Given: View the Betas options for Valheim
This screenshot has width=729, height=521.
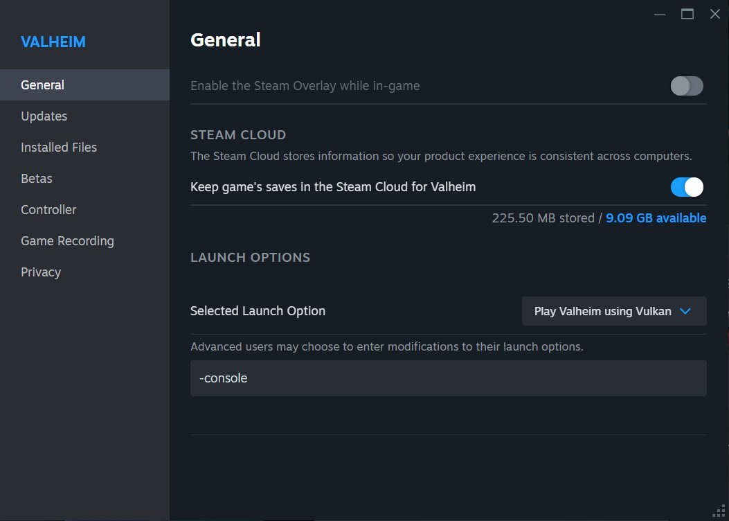Looking at the screenshot, I should pos(36,178).
